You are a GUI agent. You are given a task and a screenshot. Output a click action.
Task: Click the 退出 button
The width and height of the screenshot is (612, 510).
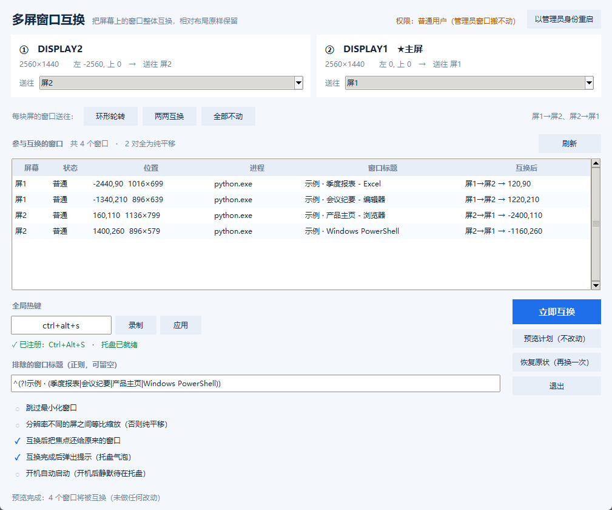coord(557,386)
